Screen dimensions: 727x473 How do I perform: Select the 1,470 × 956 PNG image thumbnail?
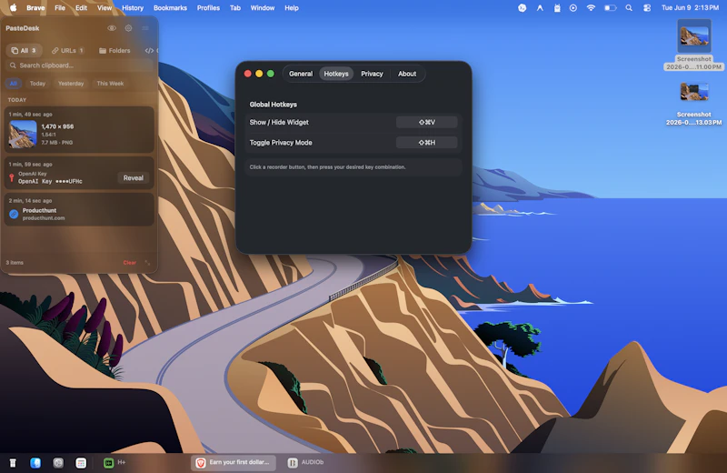23,134
